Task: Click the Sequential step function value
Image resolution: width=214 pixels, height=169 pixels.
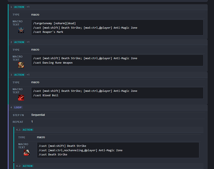Action: pyautogui.click(x=38, y=115)
